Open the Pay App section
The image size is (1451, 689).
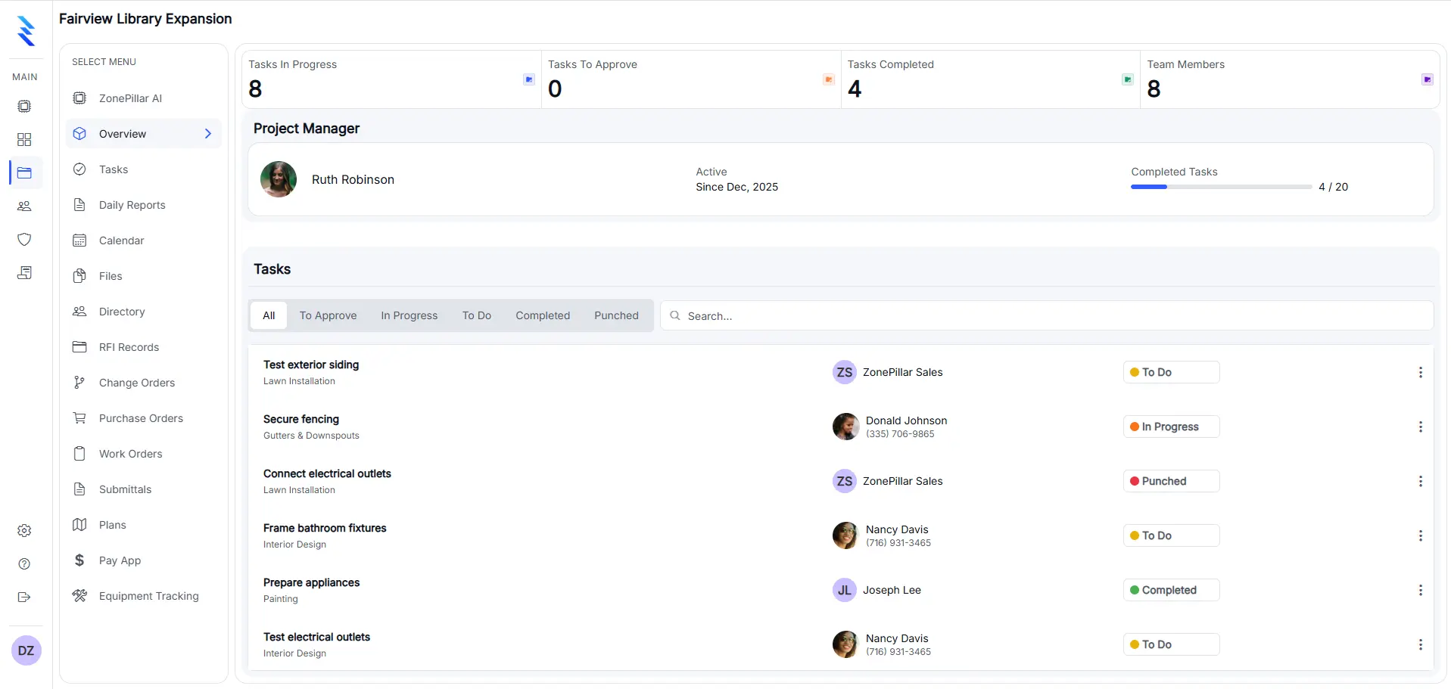(x=120, y=560)
